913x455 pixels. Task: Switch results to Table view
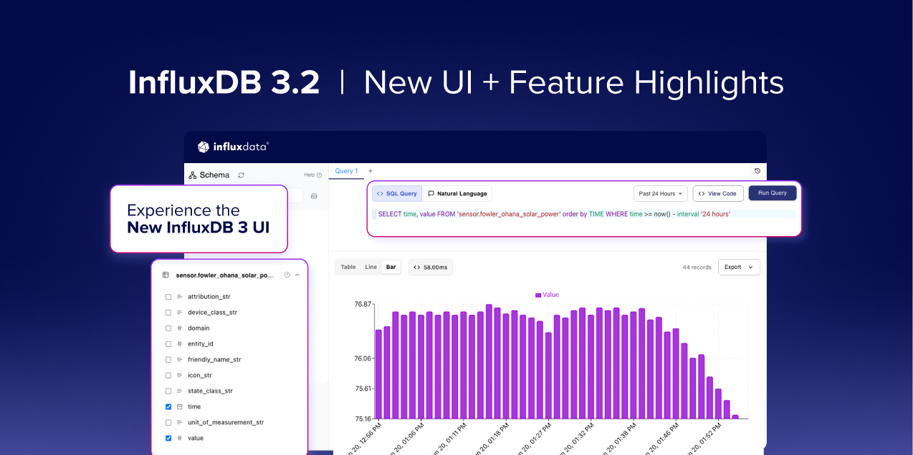(348, 267)
